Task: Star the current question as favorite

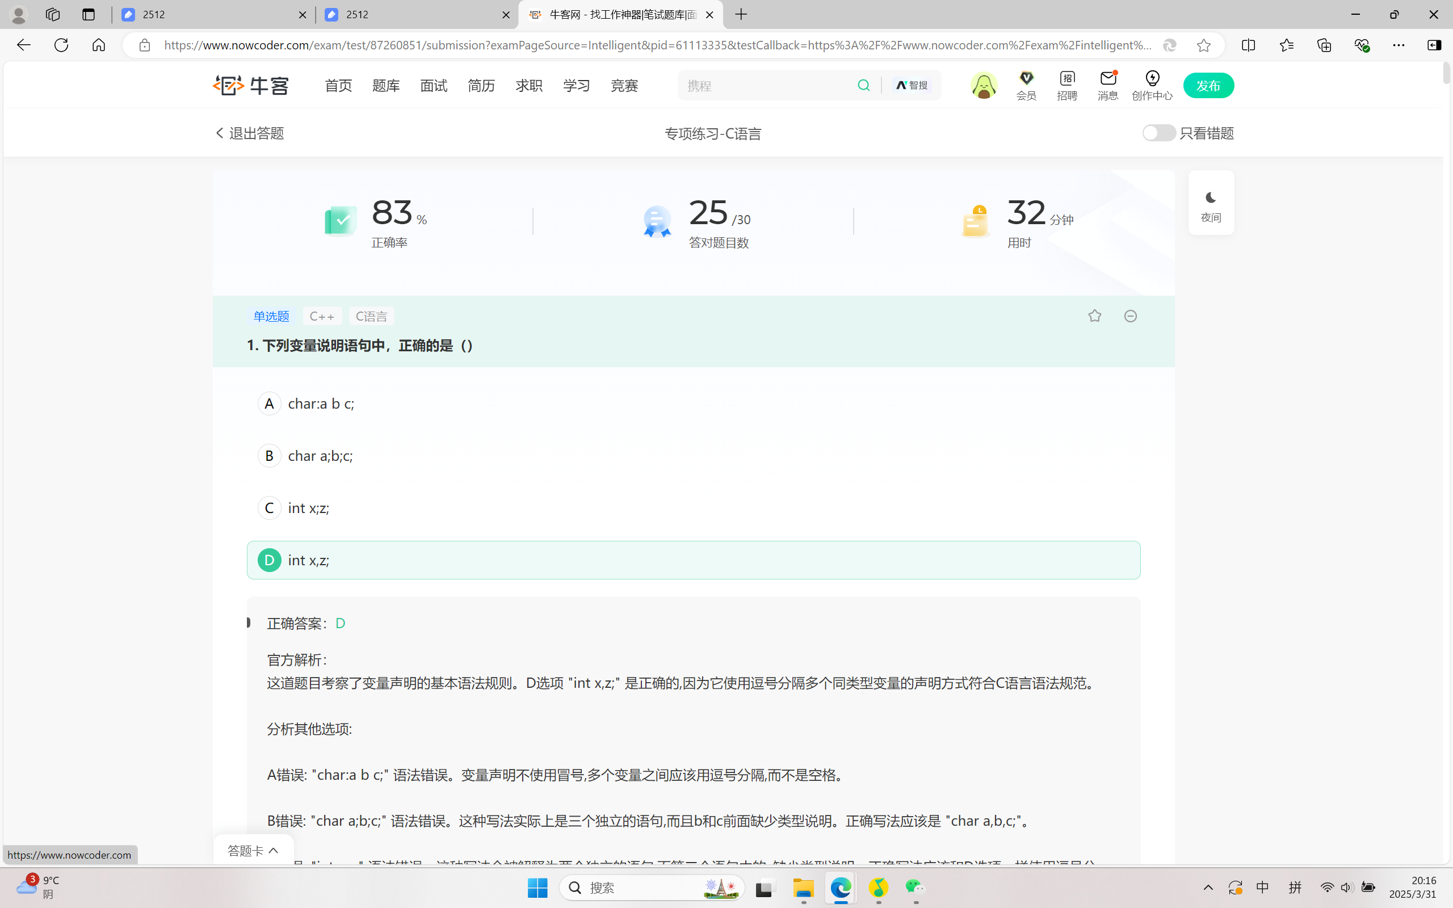Action: point(1094,316)
